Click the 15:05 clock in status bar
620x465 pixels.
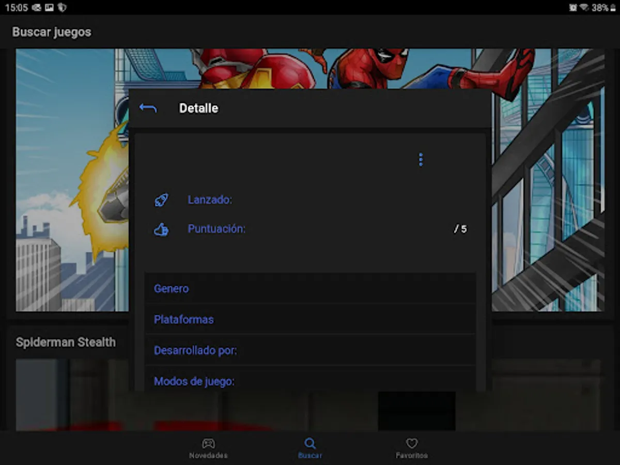coord(16,7)
